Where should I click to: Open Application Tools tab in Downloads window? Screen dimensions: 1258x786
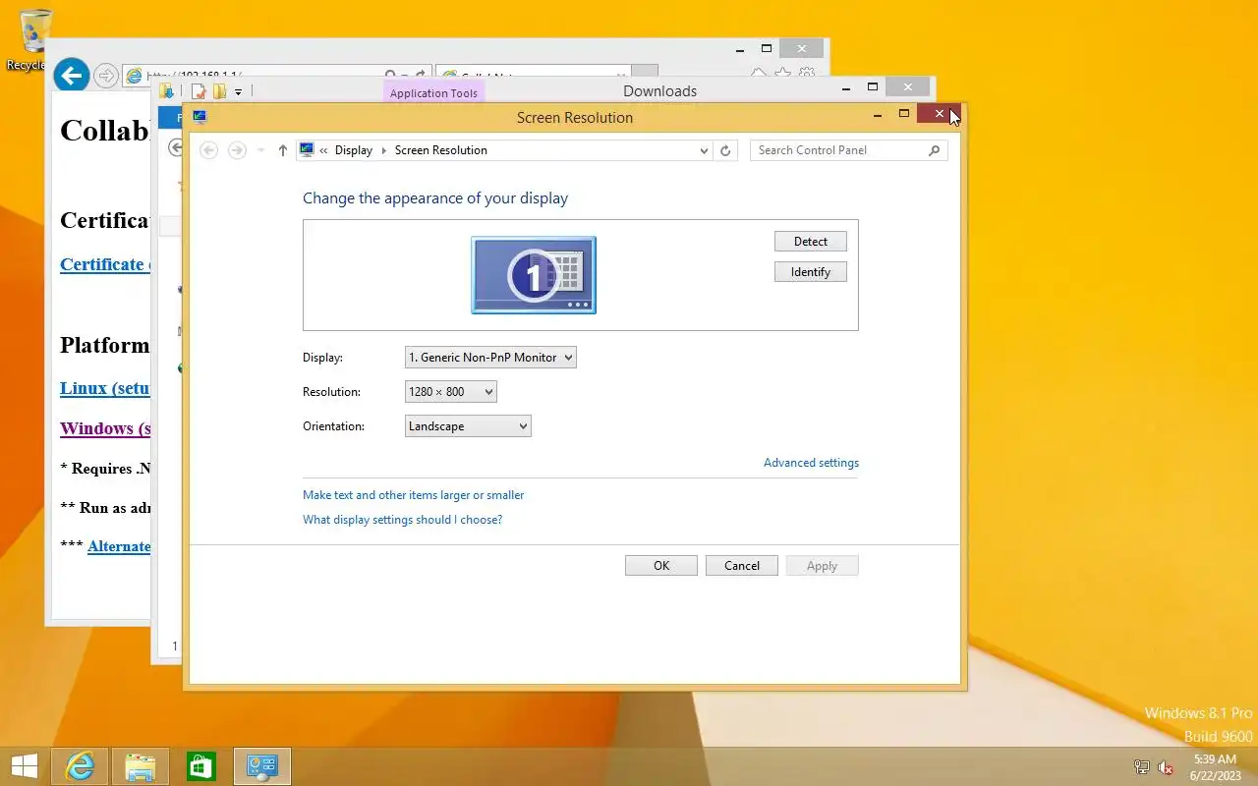433,93
